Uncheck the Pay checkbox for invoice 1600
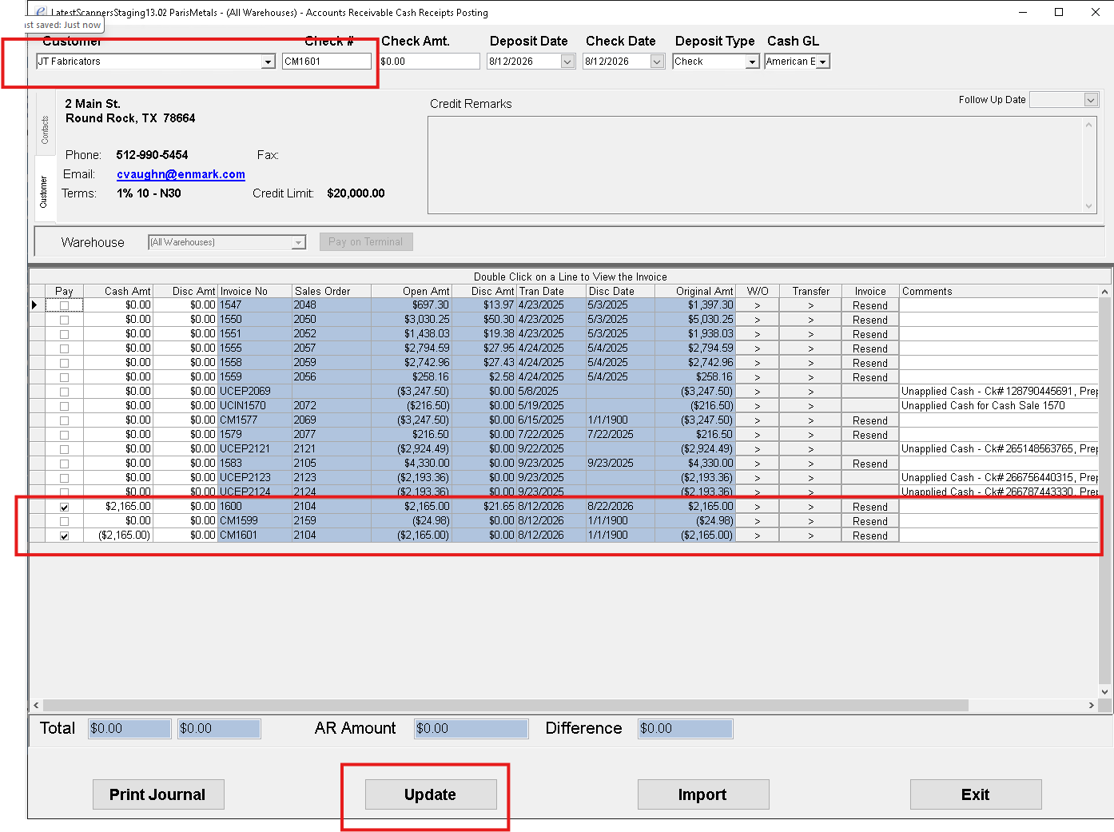The width and height of the screenshot is (1114, 832). click(64, 507)
